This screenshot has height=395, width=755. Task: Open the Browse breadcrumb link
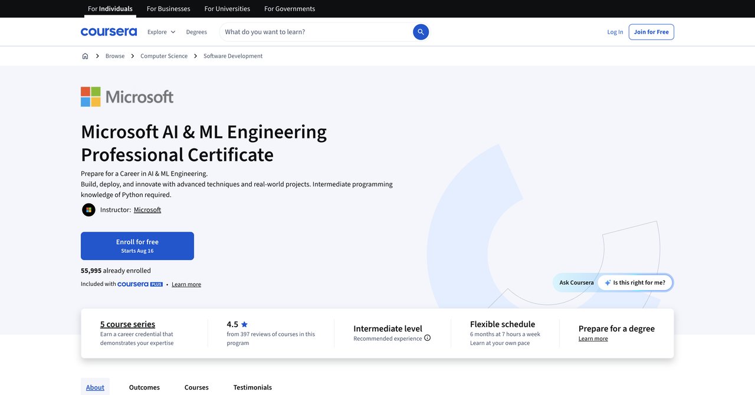point(115,56)
